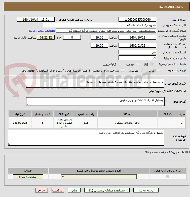Click the کد کالا column header

point(168,114)
